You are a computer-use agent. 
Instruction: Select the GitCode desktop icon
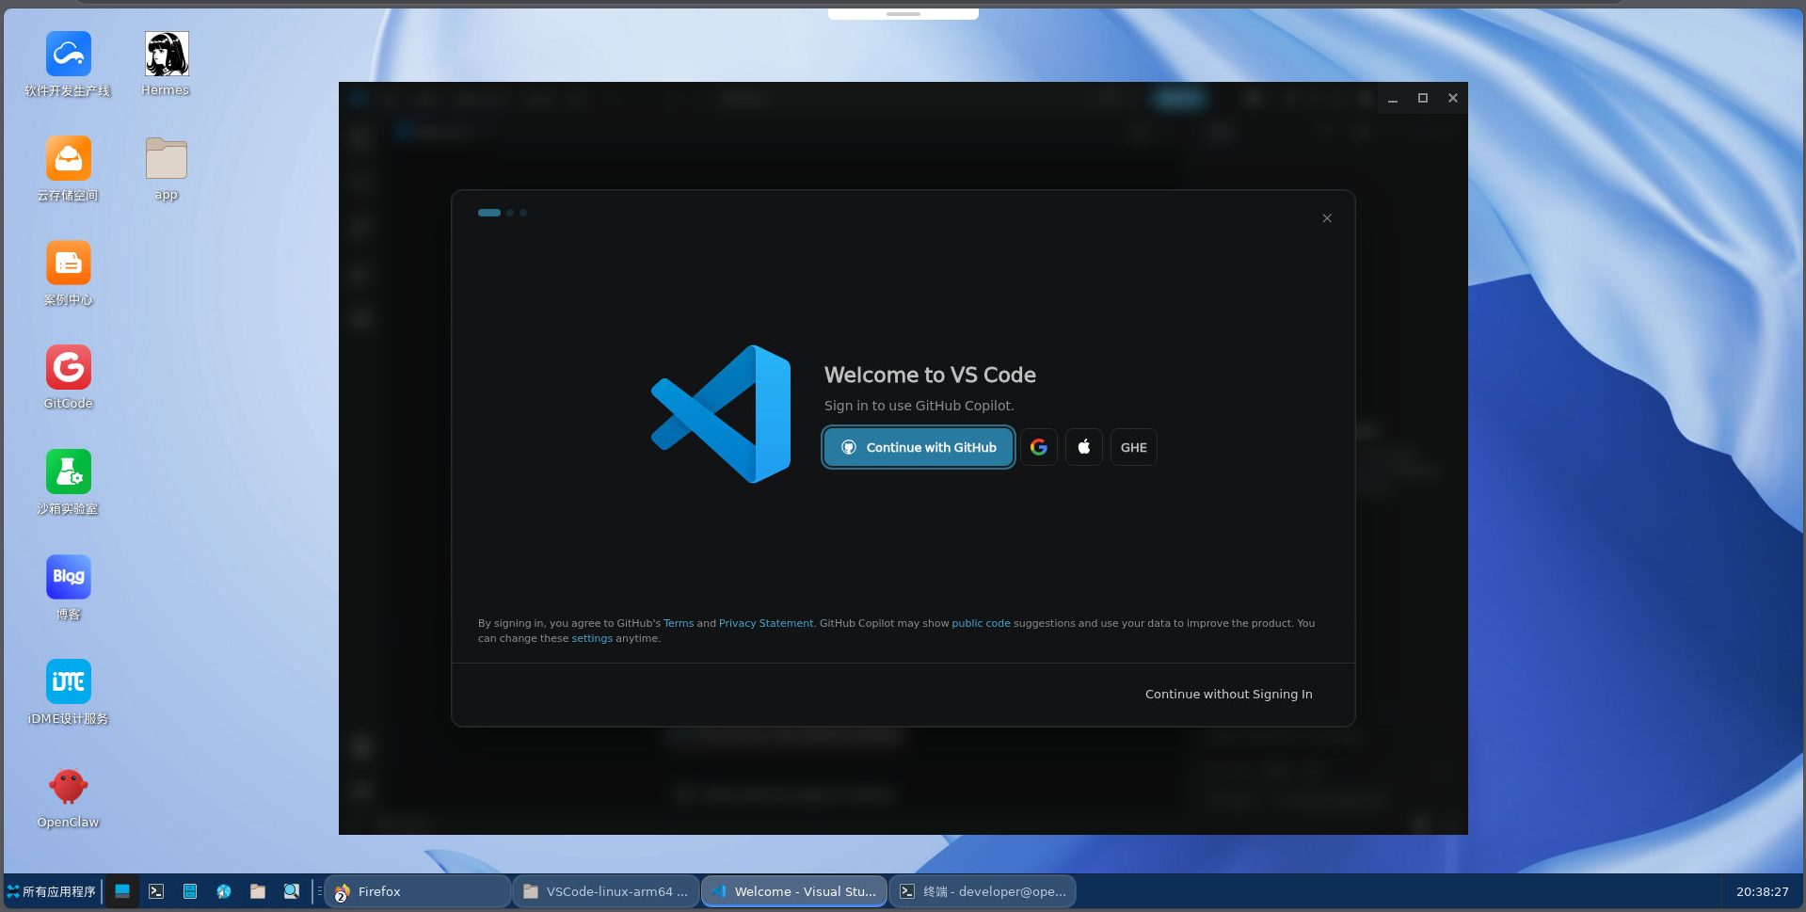[x=68, y=377]
